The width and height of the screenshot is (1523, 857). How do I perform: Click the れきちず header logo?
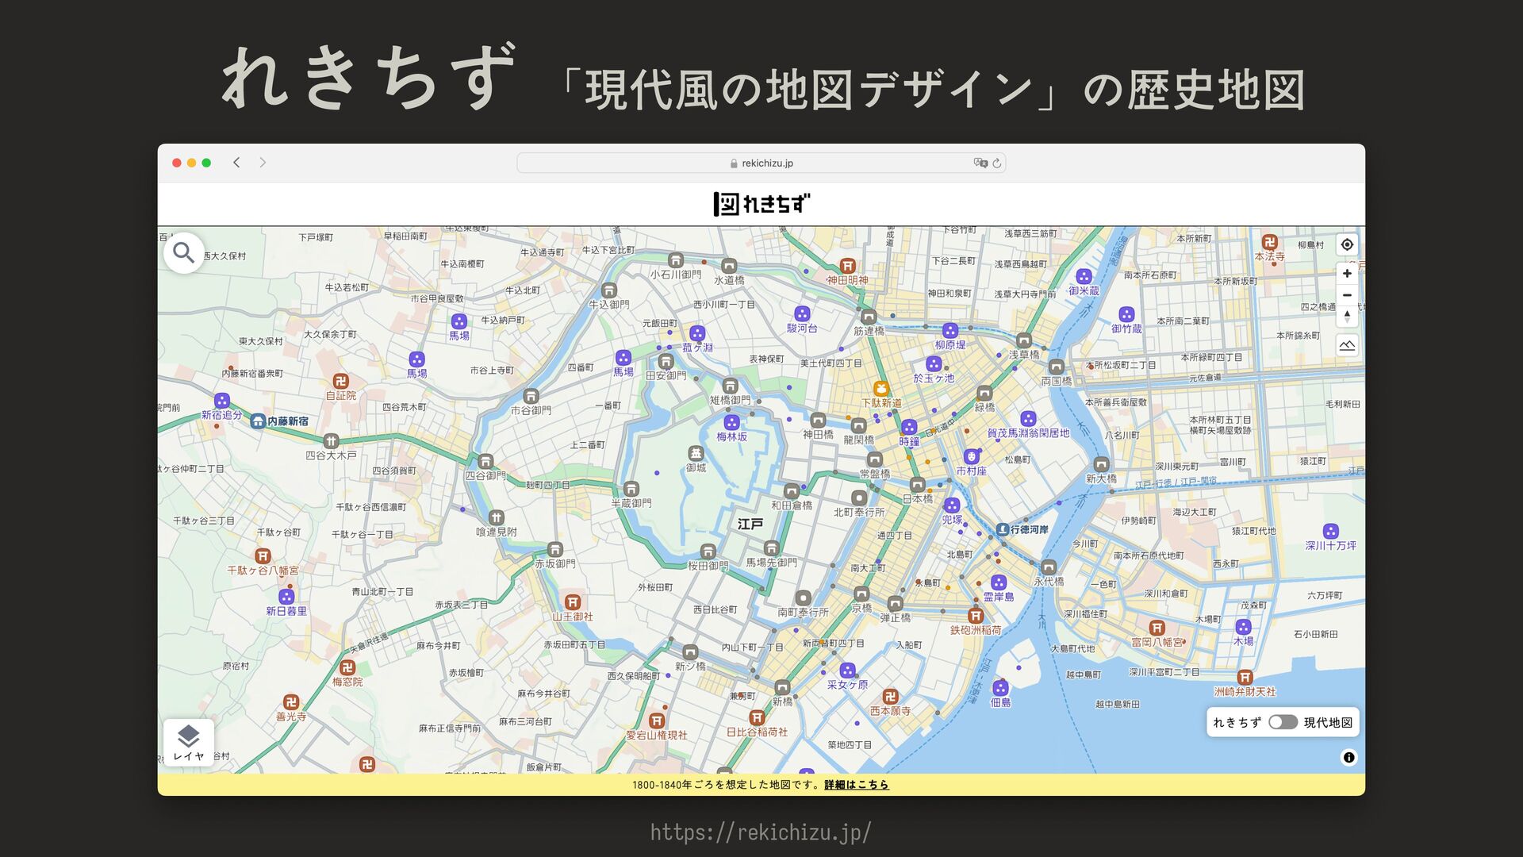pos(761,204)
